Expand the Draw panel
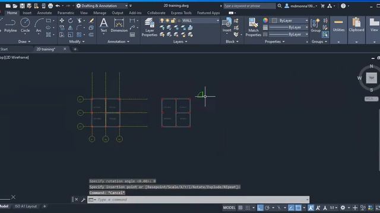 pos(24,41)
